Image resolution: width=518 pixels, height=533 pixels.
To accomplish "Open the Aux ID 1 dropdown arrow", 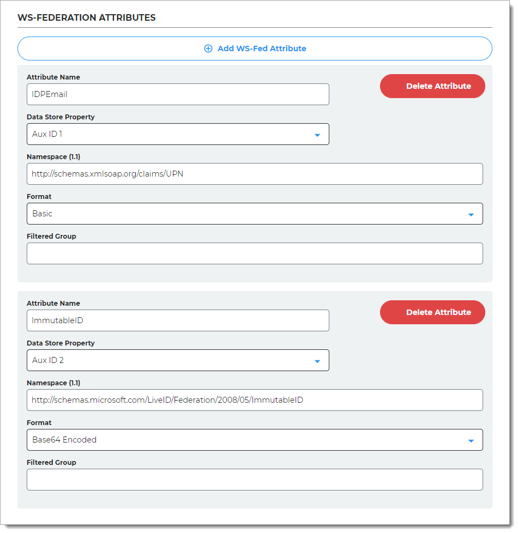I will tap(317, 134).
